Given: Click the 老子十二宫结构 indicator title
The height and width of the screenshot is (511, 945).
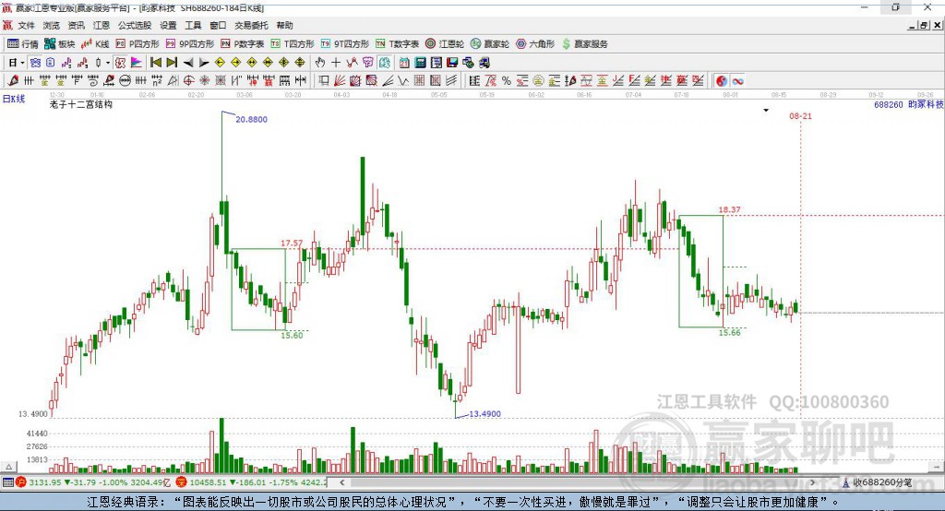Looking at the screenshot, I should 81,104.
